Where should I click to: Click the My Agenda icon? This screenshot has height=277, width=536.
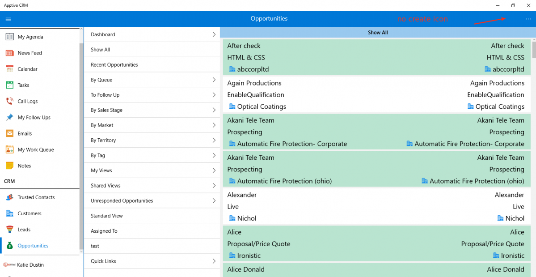tap(9, 37)
